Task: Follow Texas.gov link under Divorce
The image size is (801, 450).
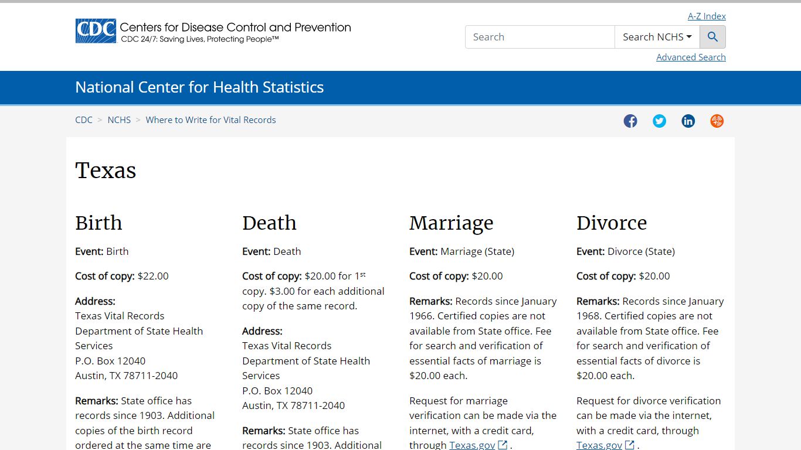Action: point(599,445)
